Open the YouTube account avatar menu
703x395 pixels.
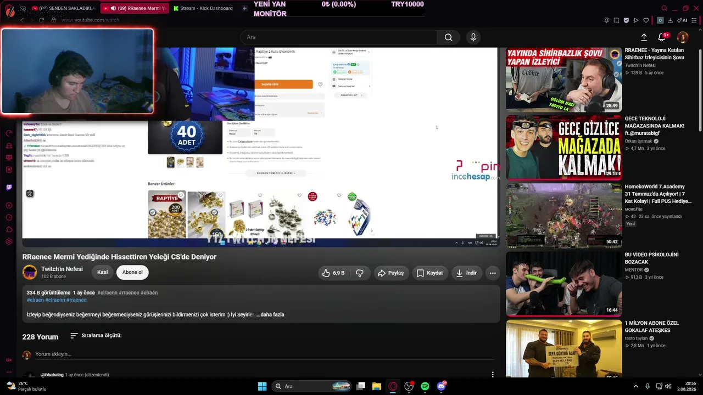(683, 37)
